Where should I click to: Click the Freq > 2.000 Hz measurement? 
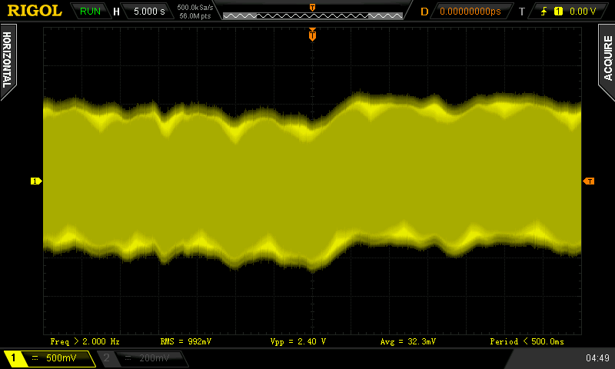[85, 341]
